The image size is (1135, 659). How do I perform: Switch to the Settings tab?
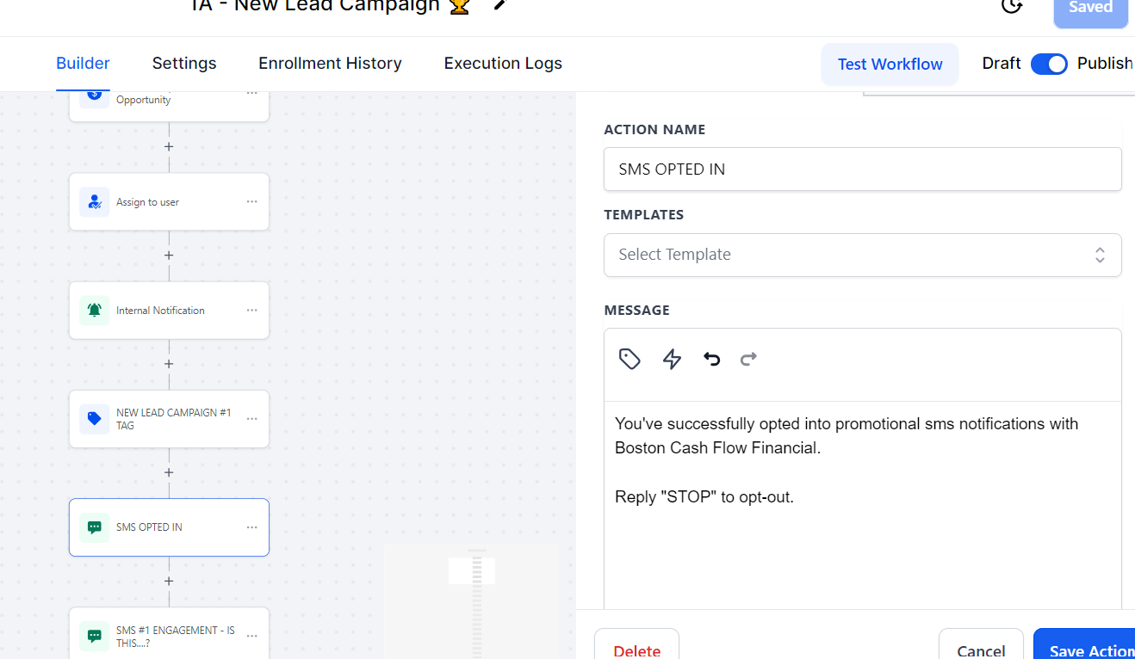[184, 64]
